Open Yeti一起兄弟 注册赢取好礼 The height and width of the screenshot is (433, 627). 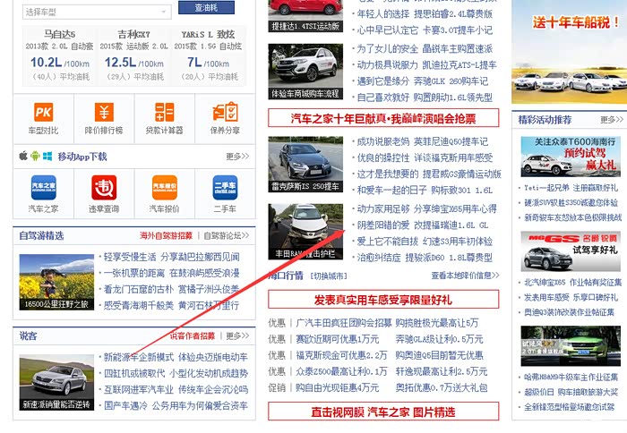pyautogui.click(x=571, y=187)
